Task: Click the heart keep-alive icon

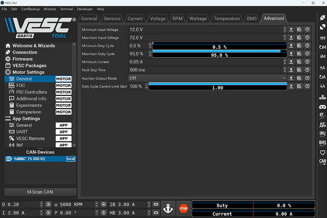Action: [322, 152]
